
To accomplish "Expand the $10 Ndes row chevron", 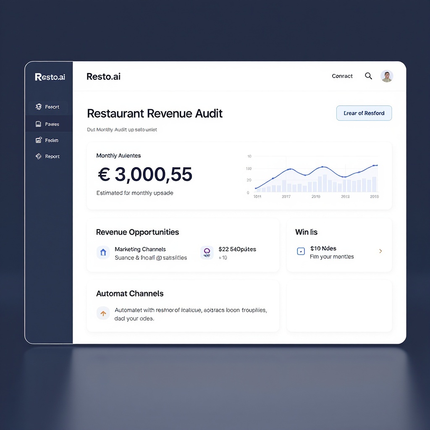I will (x=380, y=251).
